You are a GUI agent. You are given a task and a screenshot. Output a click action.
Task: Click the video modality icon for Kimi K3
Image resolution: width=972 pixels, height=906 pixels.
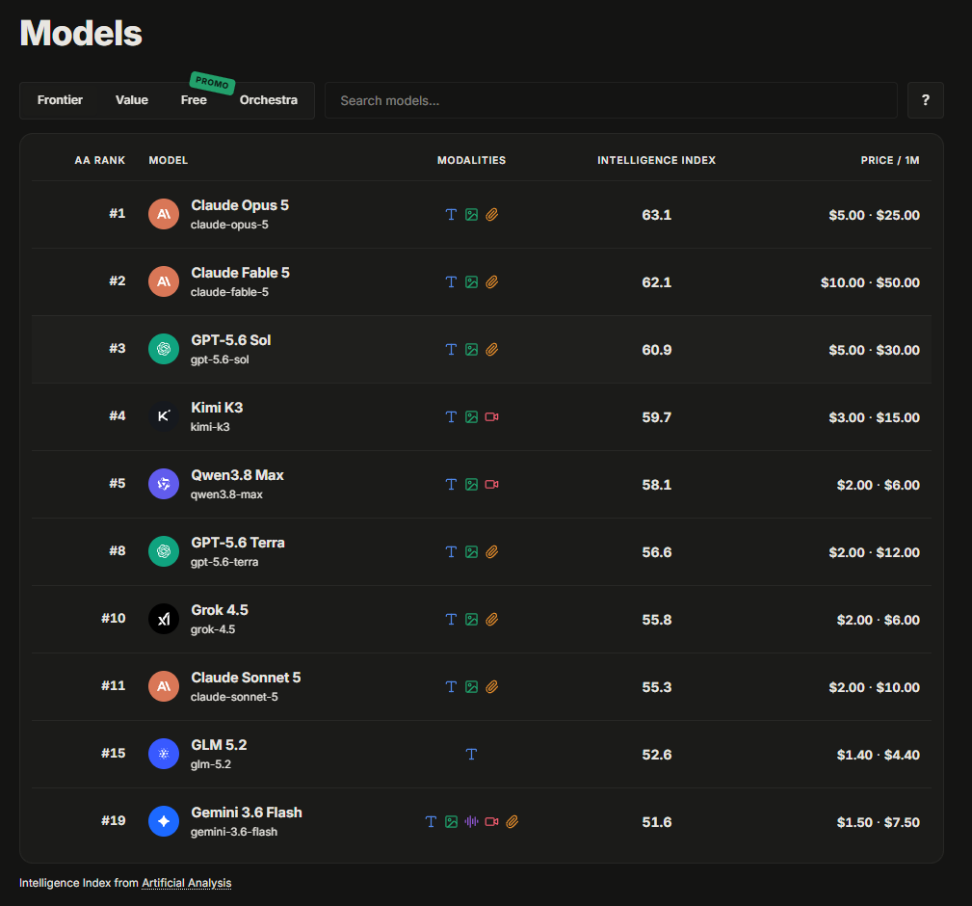click(491, 416)
